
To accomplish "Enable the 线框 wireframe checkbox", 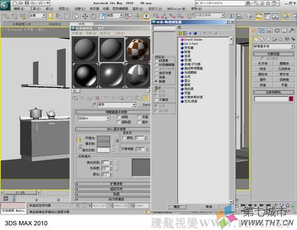I will click(119, 117).
